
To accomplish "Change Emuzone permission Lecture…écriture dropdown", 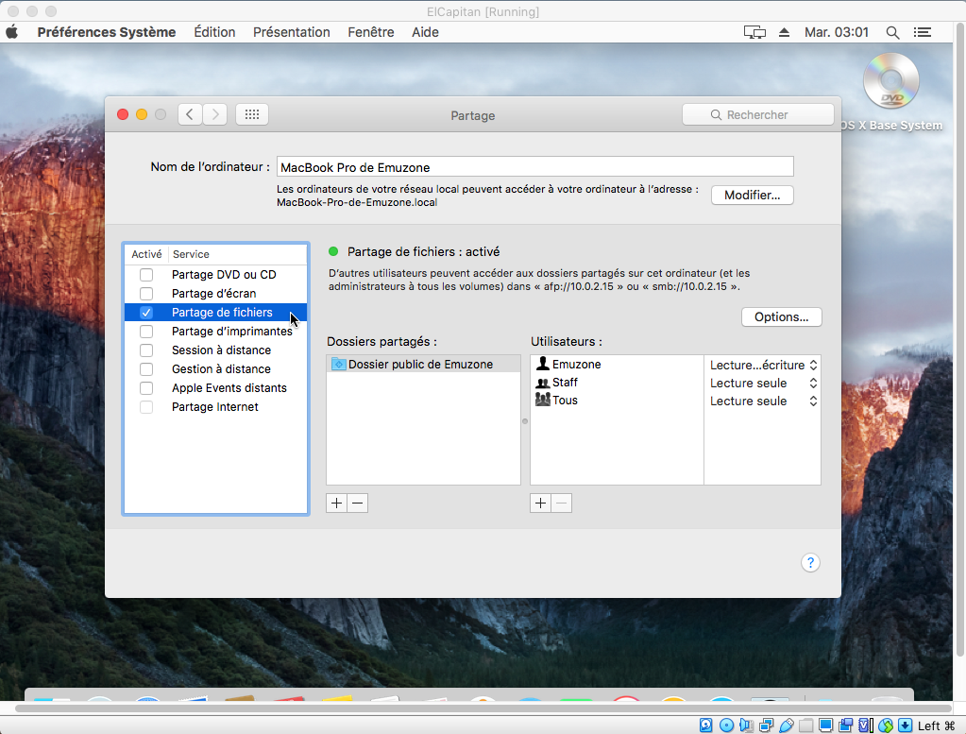I will click(763, 365).
